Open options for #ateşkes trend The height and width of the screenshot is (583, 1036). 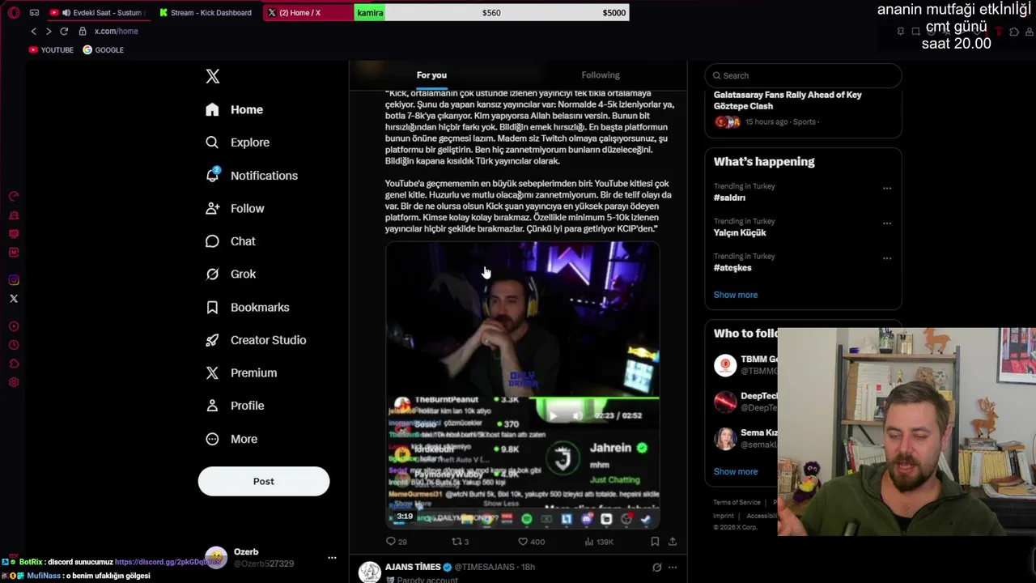(x=887, y=258)
